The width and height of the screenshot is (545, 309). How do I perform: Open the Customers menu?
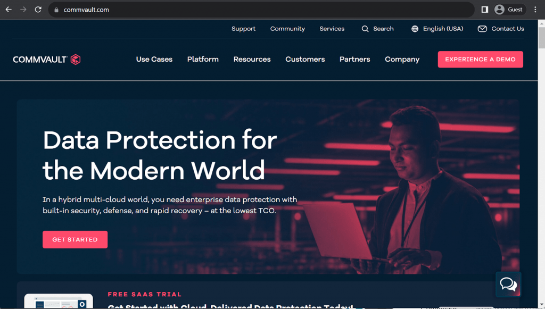(x=305, y=60)
